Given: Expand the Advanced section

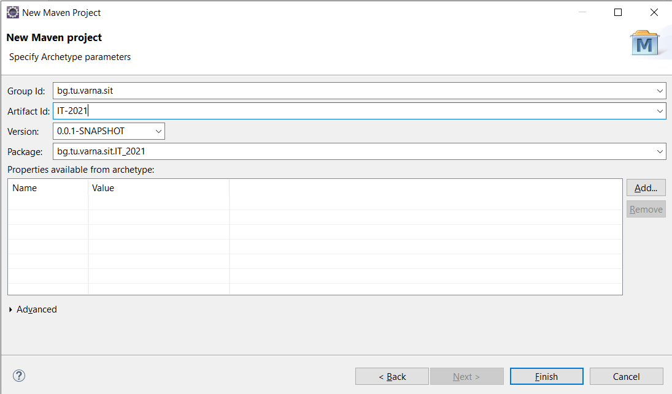Looking at the screenshot, I should pos(10,309).
